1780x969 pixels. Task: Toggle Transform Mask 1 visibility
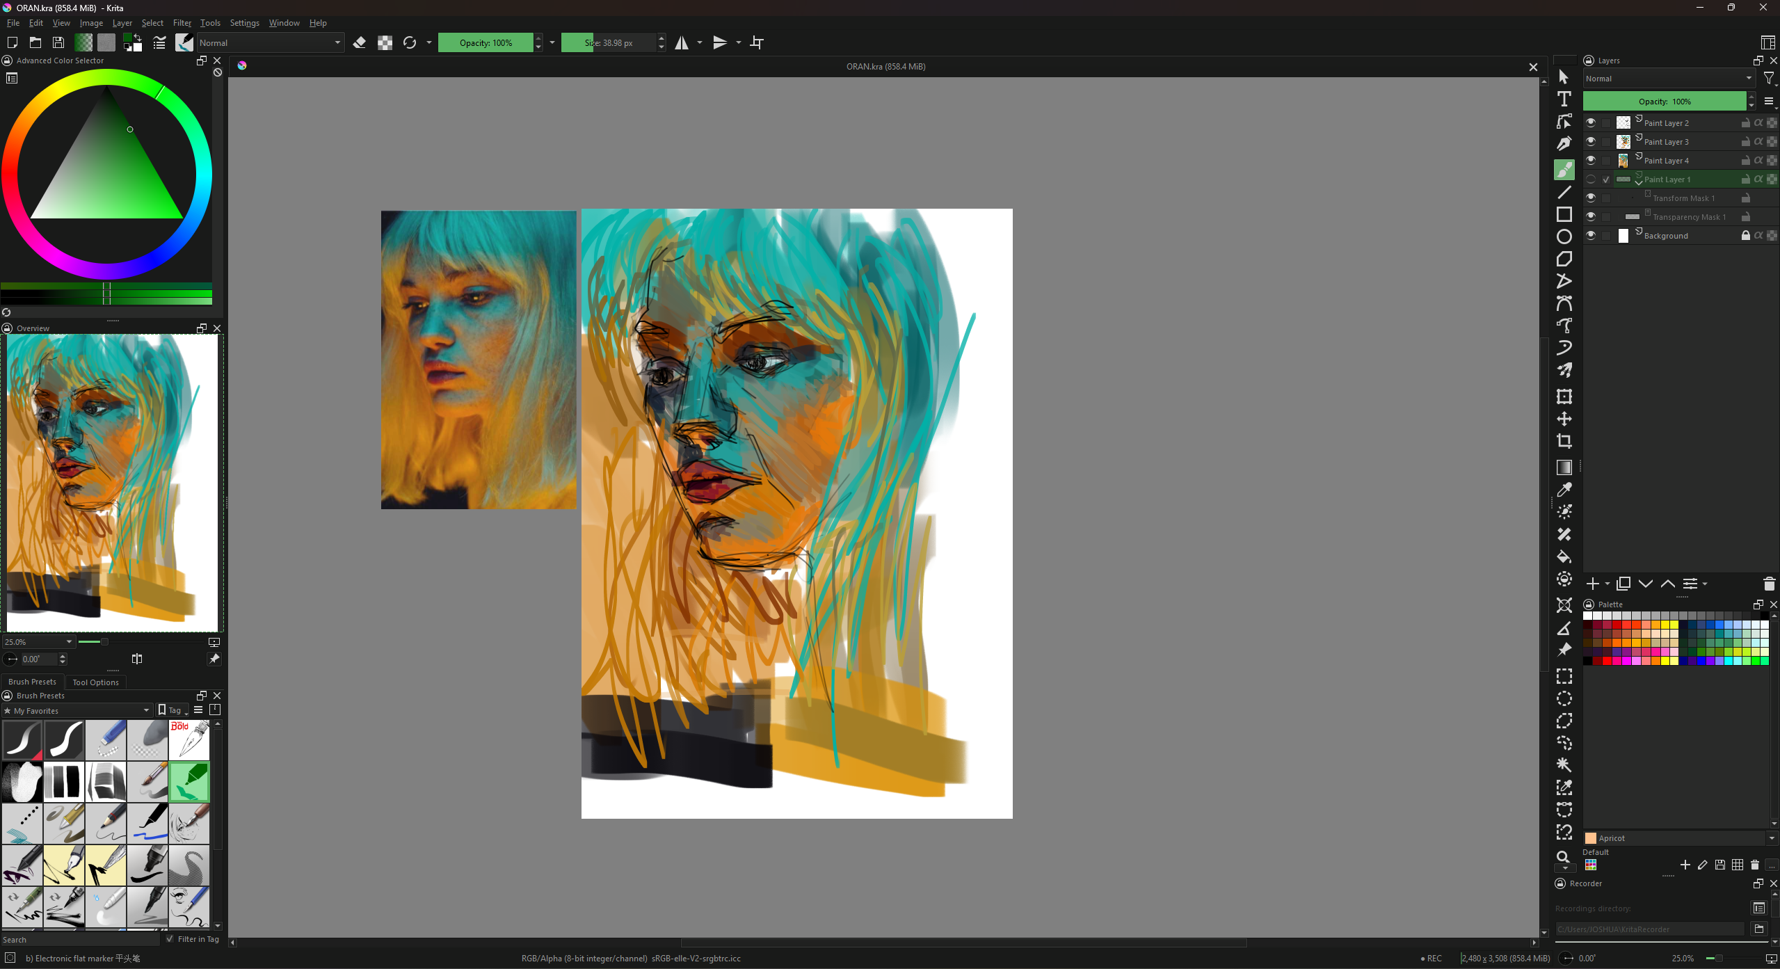click(1591, 198)
